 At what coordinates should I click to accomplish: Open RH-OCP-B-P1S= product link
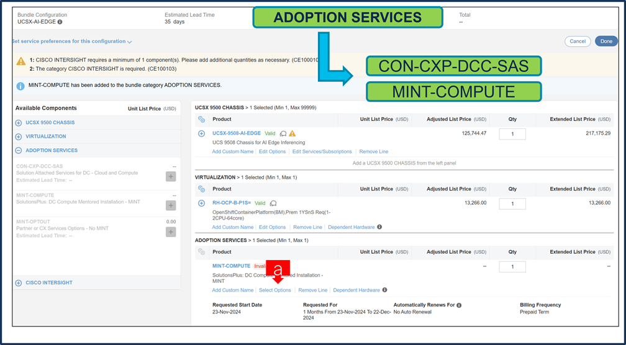click(232, 203)
